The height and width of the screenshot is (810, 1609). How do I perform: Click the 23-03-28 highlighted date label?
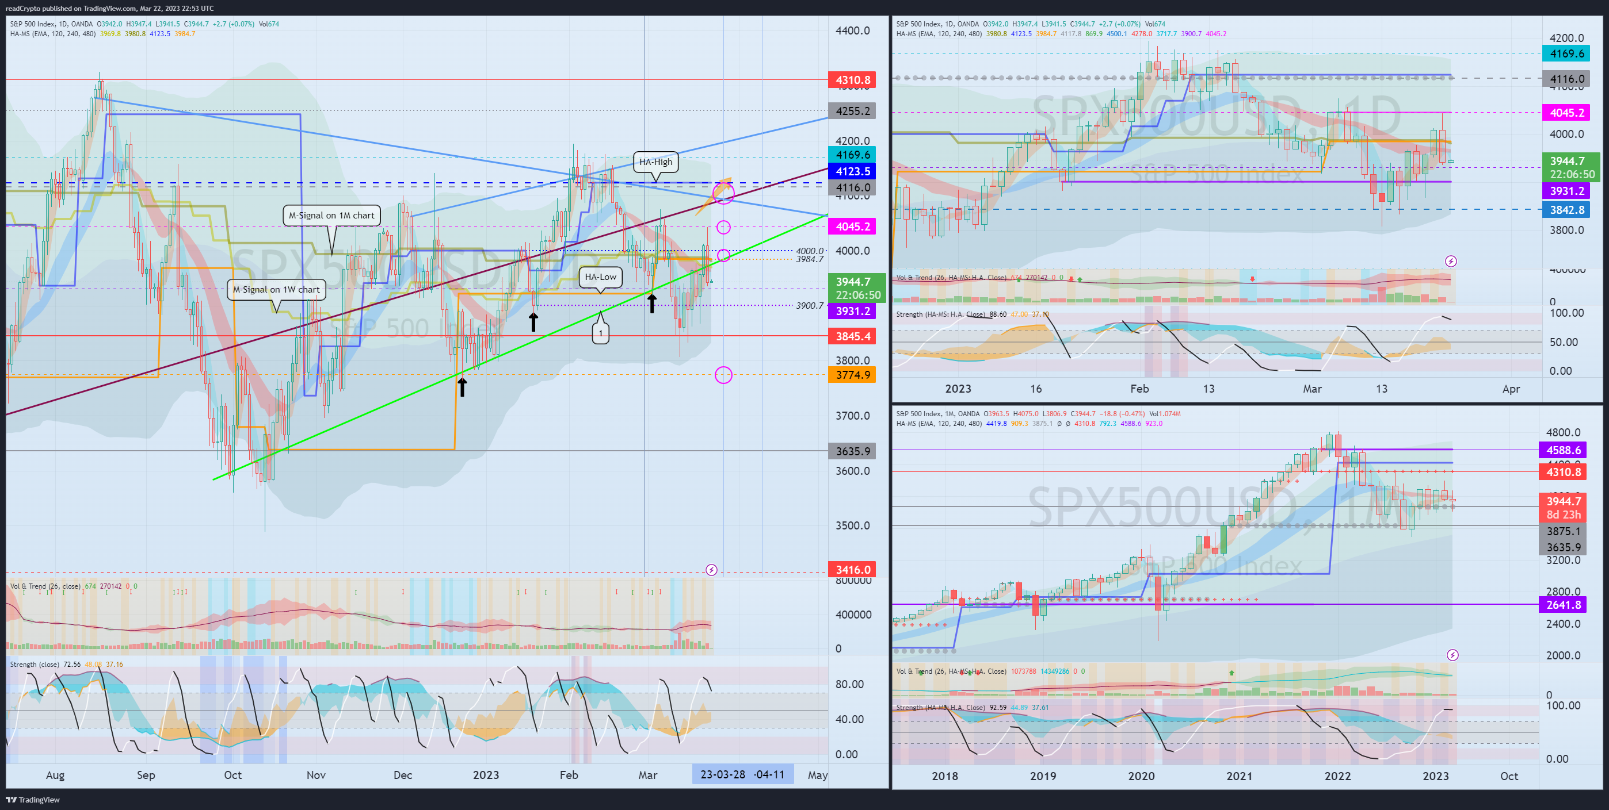click(x=723, y=774)
